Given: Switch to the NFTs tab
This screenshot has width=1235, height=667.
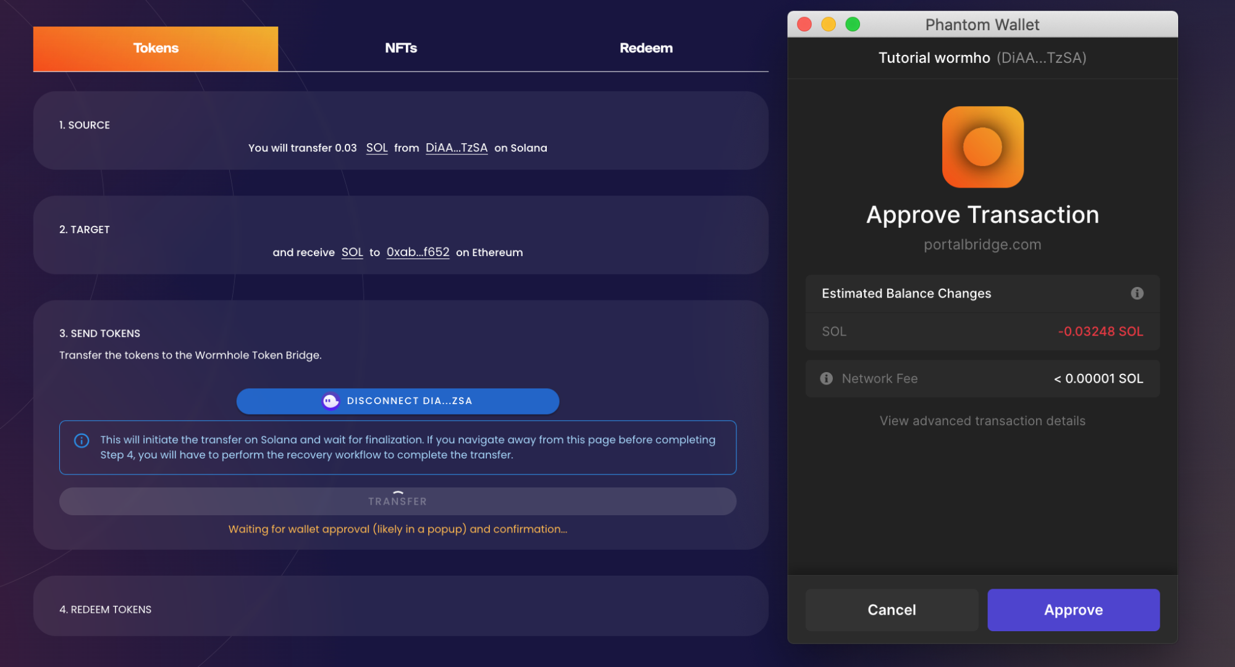Looking at the screenshot, I should pos(400,48).
